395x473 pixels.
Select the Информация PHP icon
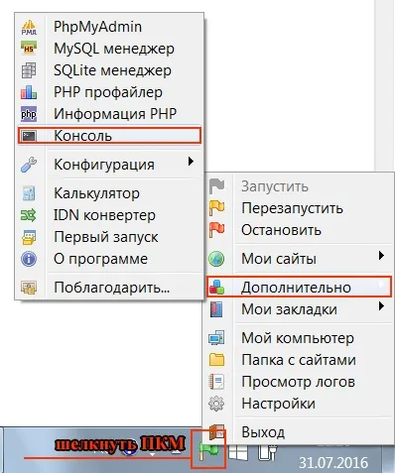click(29, 114)
